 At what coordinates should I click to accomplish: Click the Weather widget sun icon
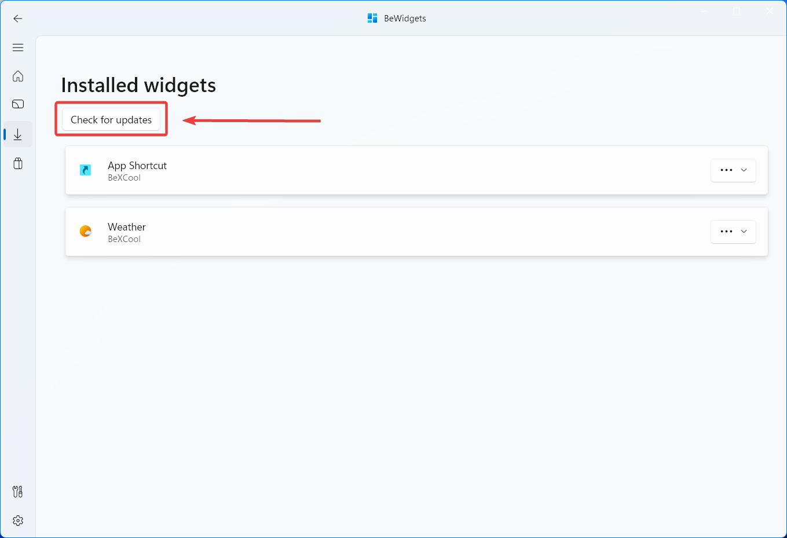point(85,231)
